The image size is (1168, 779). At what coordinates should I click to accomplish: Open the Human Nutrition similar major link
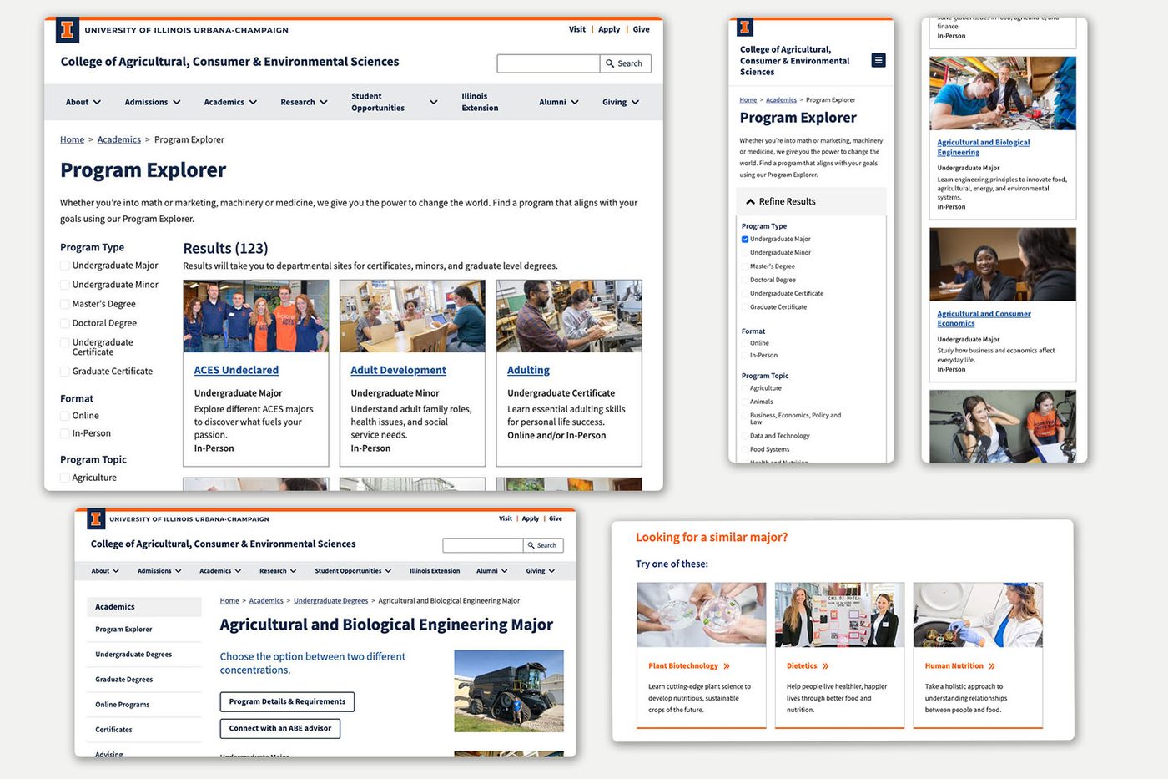click(960, 666)
